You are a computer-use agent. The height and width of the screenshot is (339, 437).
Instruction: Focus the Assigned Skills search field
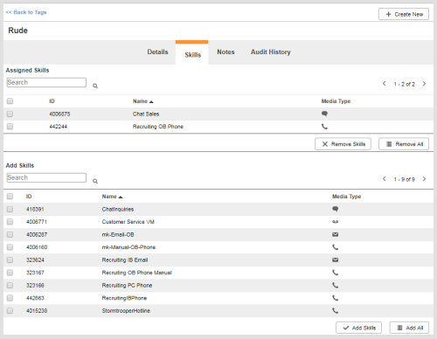coord(46,82)
